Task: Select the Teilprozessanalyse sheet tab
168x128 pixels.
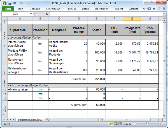Action: [x=30, y=120]
